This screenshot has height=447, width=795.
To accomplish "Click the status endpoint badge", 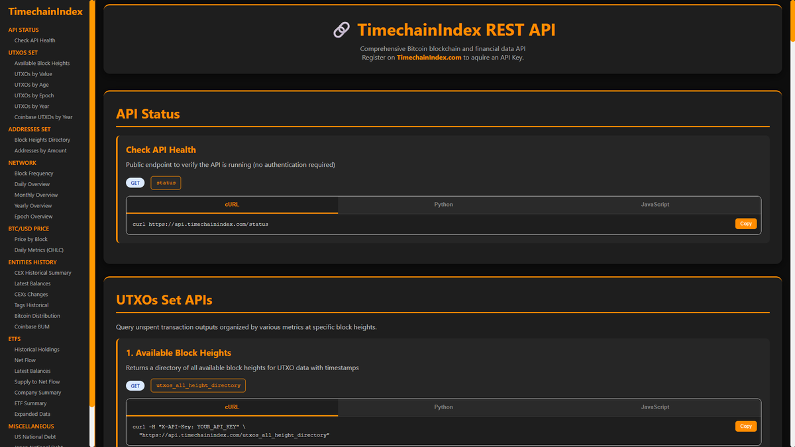I will tap(166, 183).
